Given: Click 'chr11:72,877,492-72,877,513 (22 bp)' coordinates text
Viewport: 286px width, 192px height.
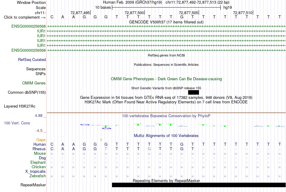Looking at the screenshot, I should pyautogui.click(x=197, y=2).
